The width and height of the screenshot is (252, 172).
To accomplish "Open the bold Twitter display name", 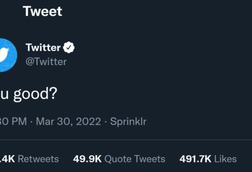I will 43,47.
